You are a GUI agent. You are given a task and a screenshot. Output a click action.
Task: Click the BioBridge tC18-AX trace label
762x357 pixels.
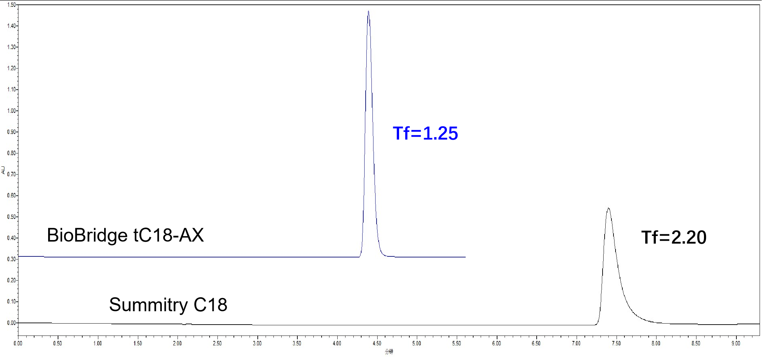coord(125,235)
